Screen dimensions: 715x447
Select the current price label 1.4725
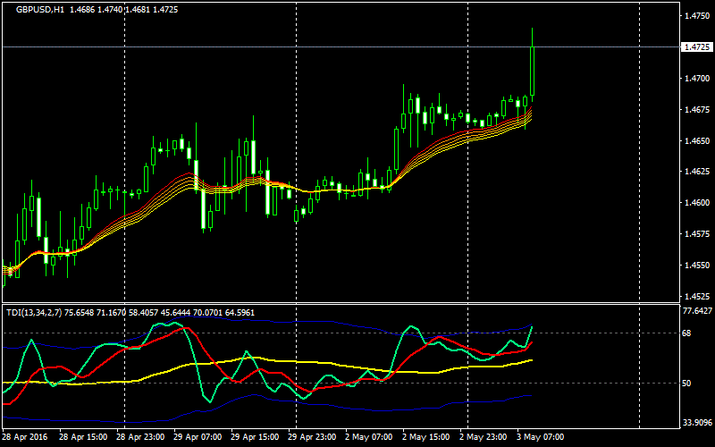(697, 47)
